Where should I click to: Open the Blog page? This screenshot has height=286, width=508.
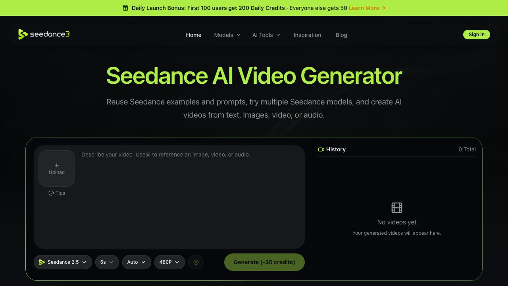click(x=341, y=35)
